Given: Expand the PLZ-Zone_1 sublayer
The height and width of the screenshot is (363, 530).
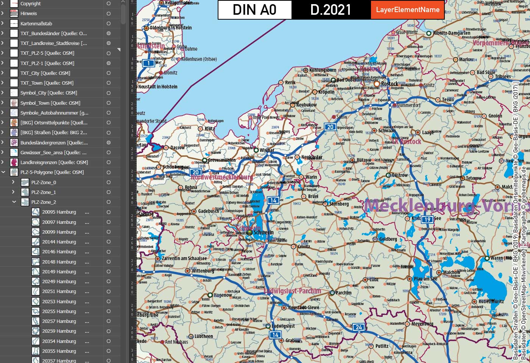Looking at the screenshot, I should (13, 192).
